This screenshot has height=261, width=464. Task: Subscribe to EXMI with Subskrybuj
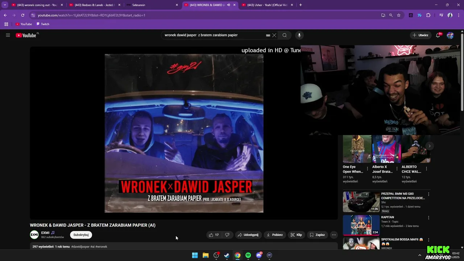[81, 235]
